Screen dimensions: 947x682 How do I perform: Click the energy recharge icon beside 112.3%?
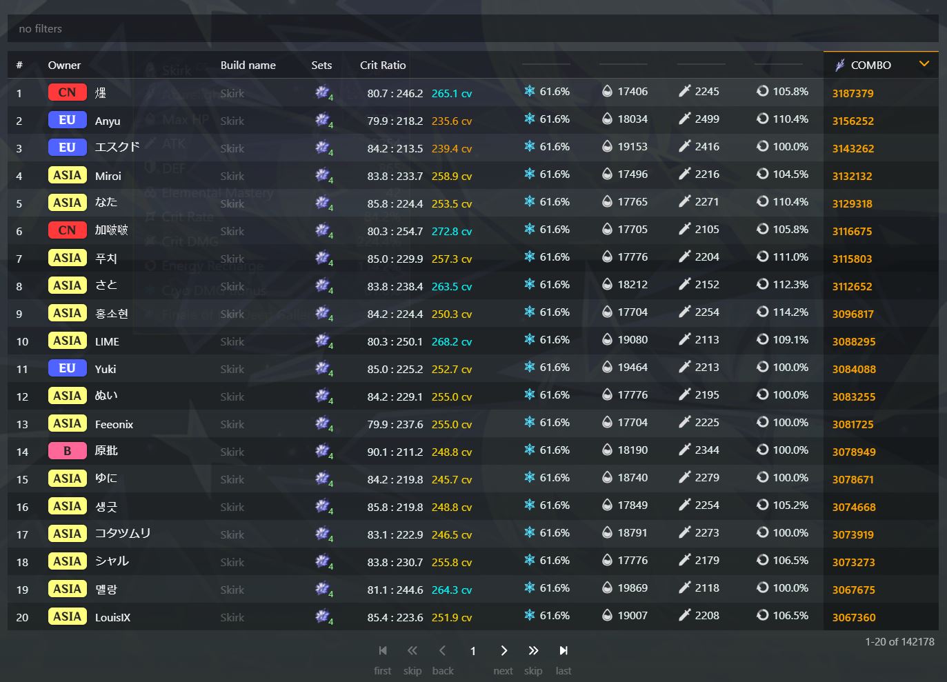[762, 284]
